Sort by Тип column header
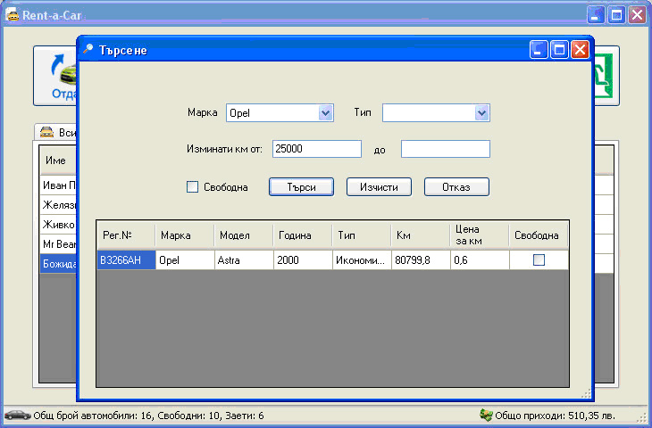This screenshot has width=652, height=428. (x=363, y=235)
